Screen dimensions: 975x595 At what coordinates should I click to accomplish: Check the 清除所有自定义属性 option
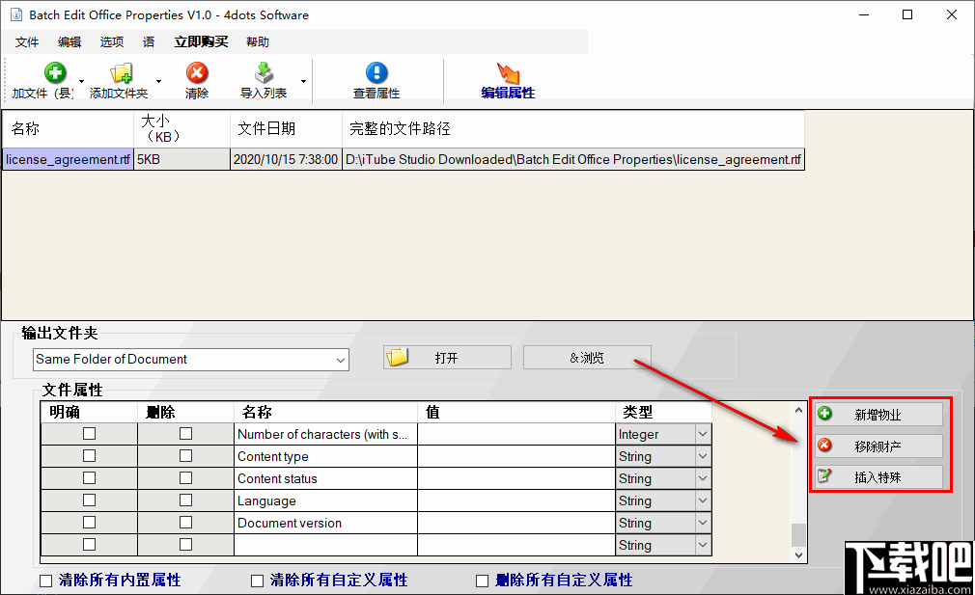point(258,580)
